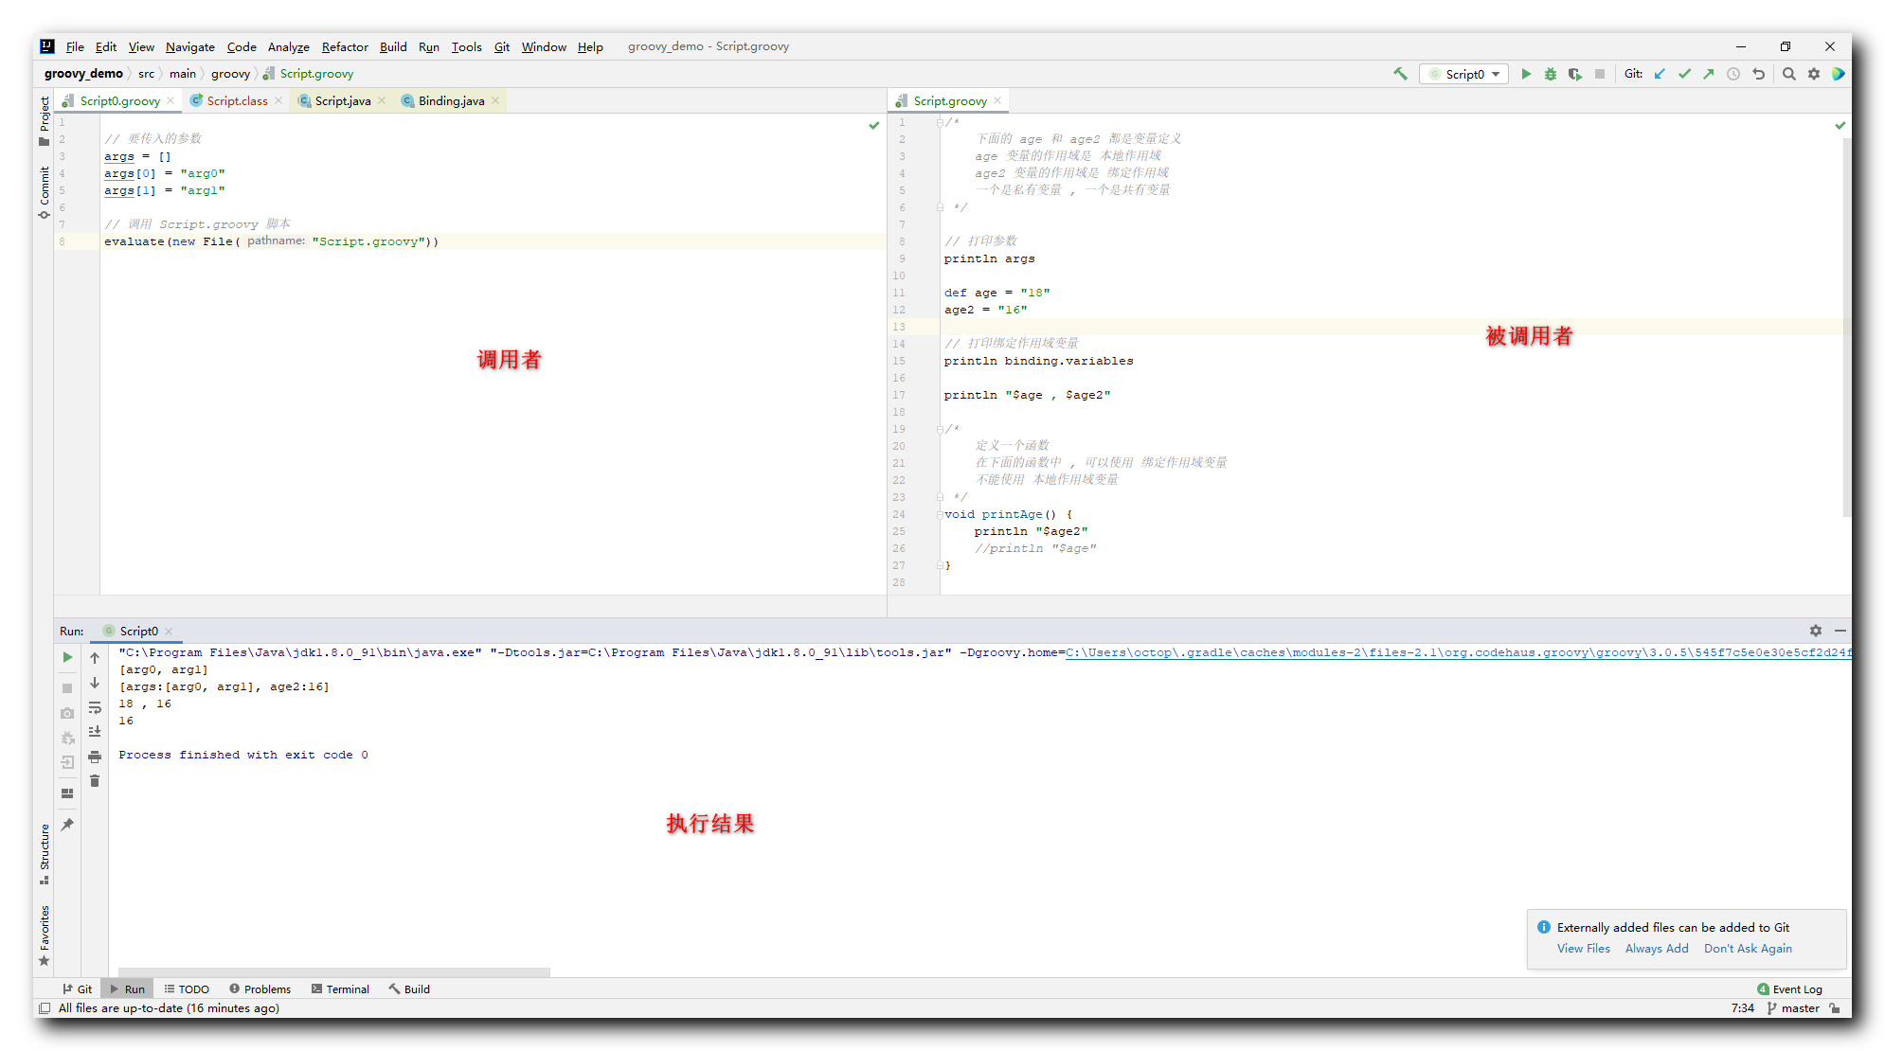Image resolution: width=1885 pixels, height=1051 pixels.
Task: Rerun the script from the Run panel
Action: 67,657
